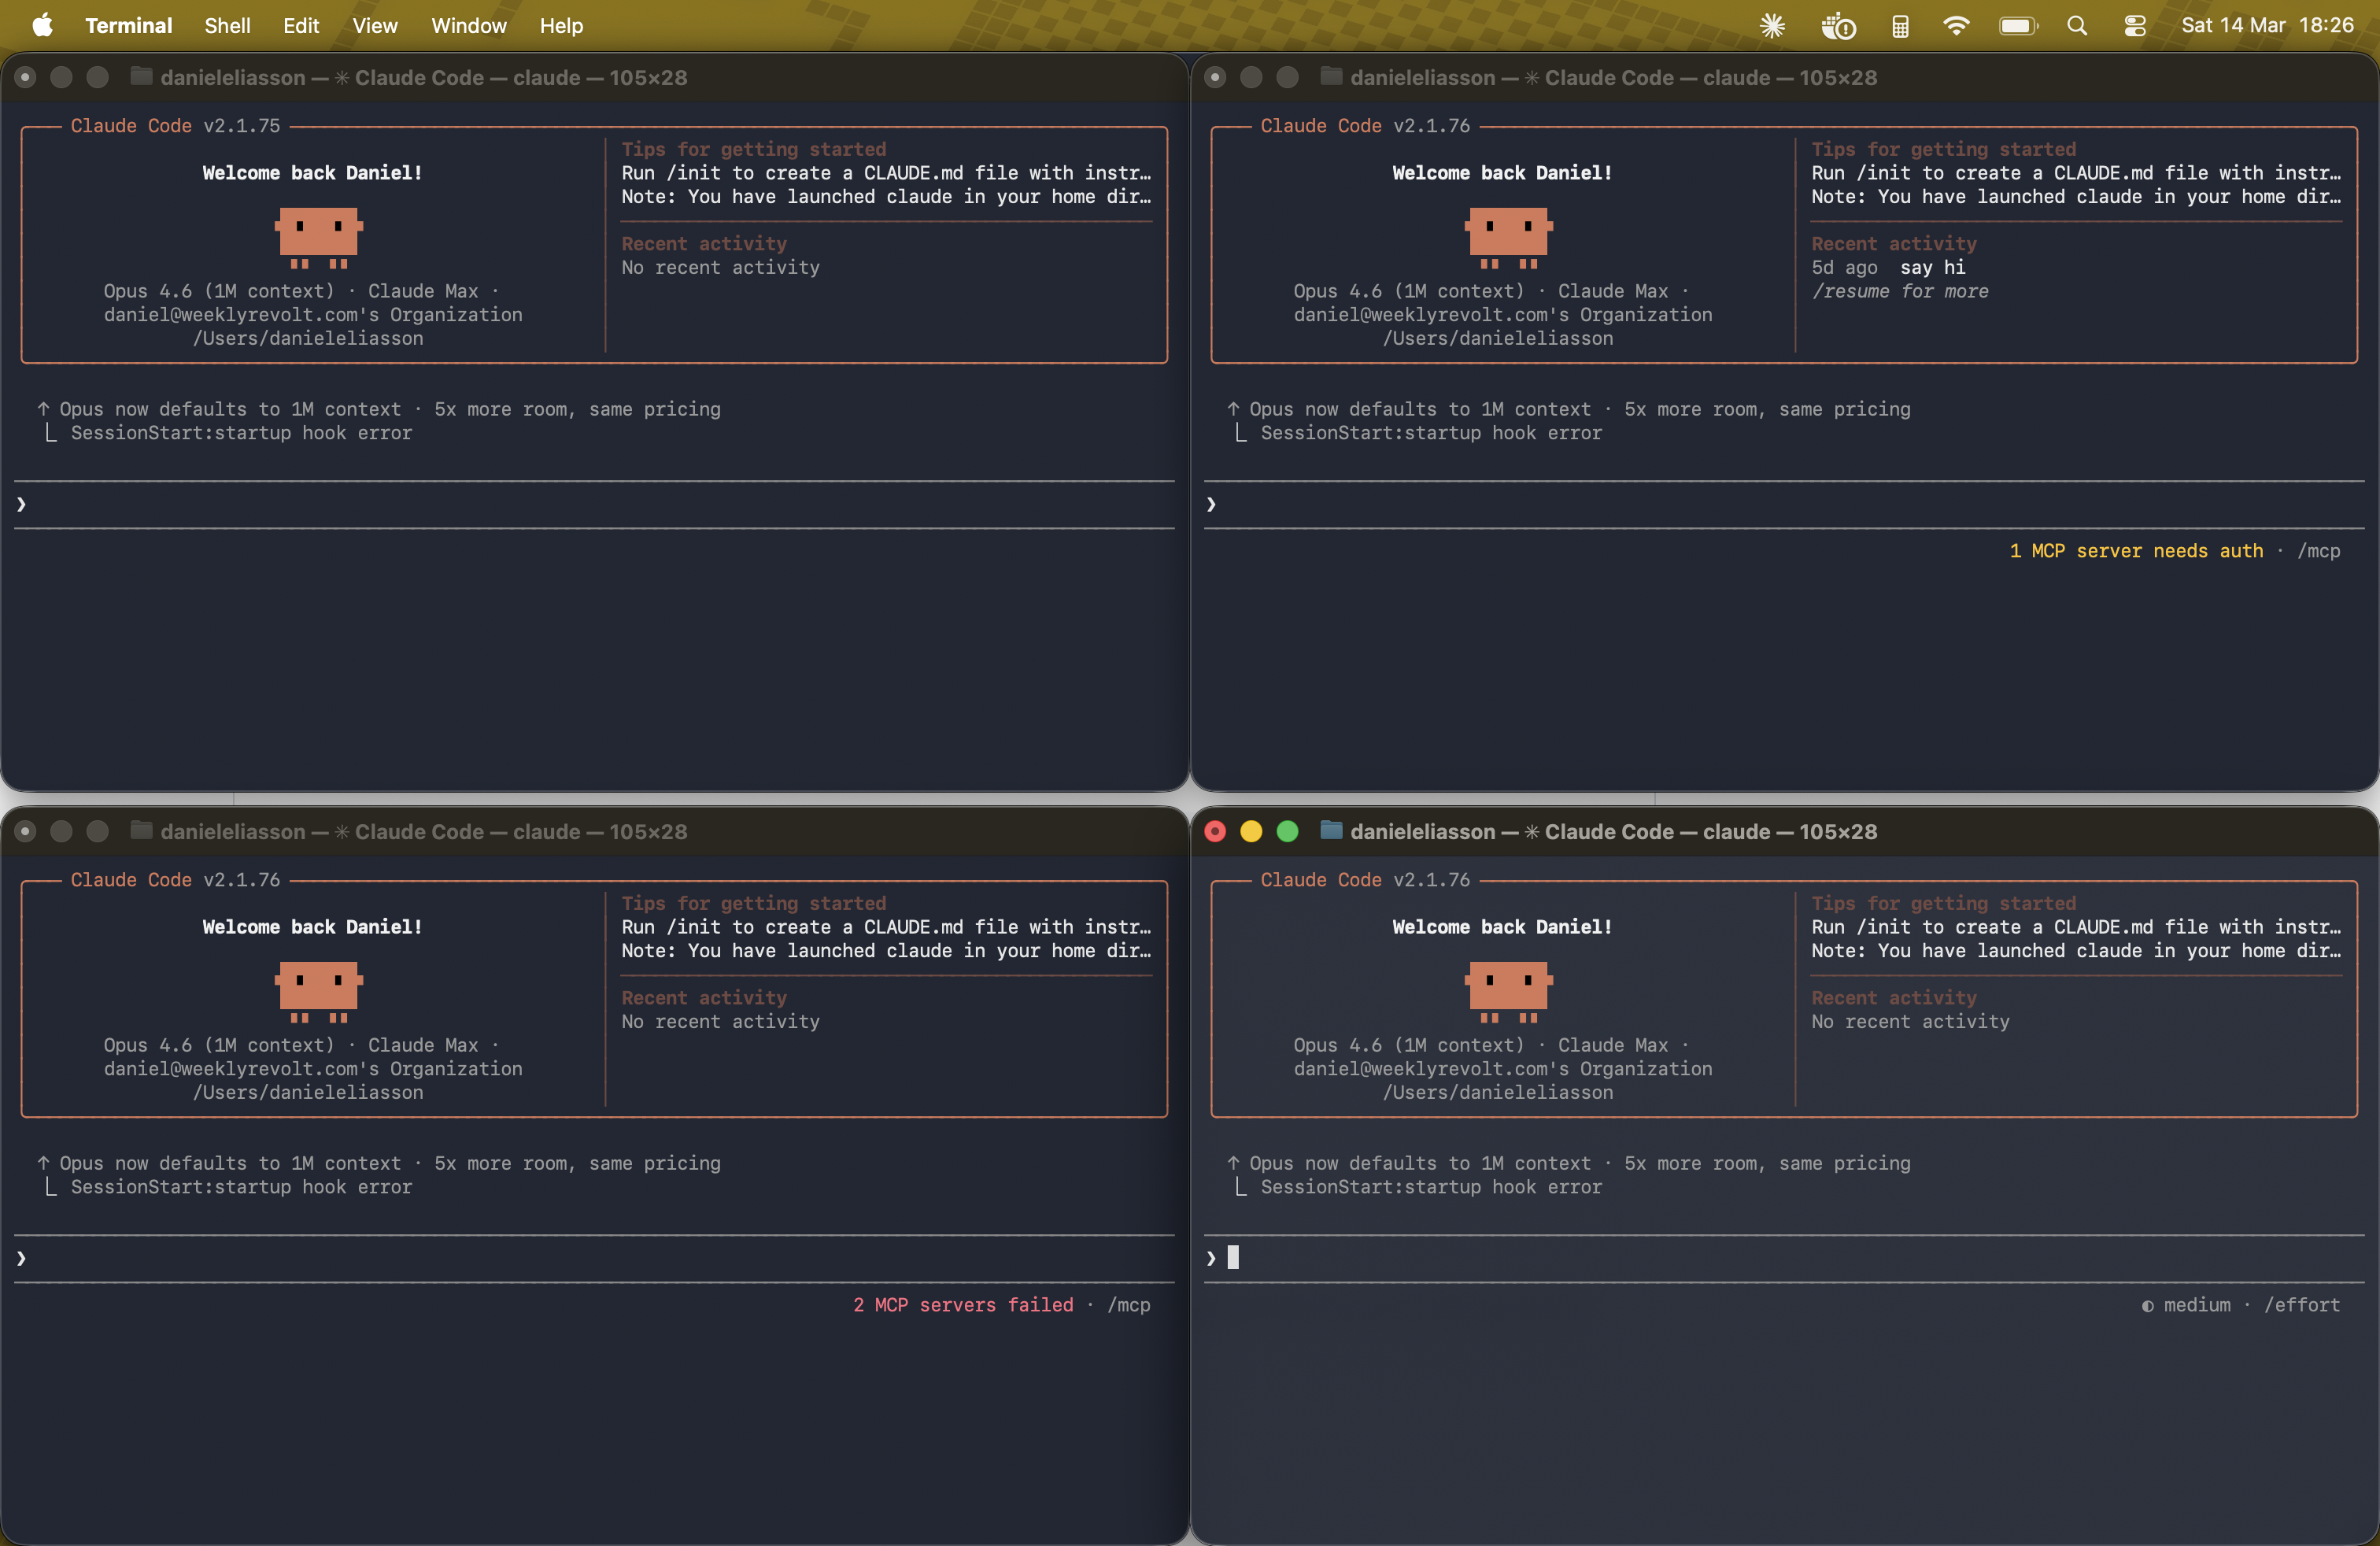Open the View menu
The image size is (2380, 1546).
[374, 25]
